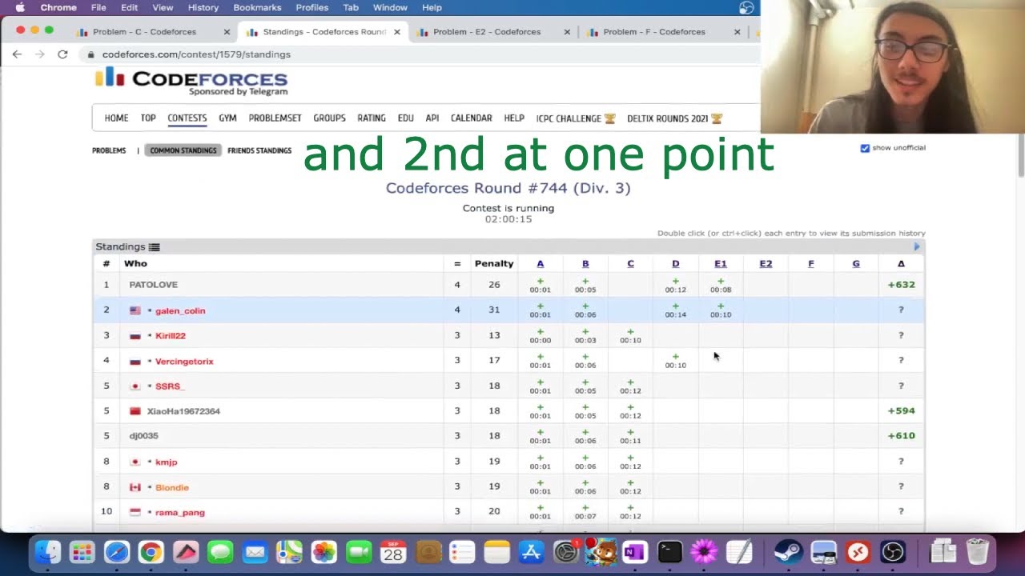Click the Codeforces logo
Screen dimensions: 1025x576
click(x=191, y=82)
